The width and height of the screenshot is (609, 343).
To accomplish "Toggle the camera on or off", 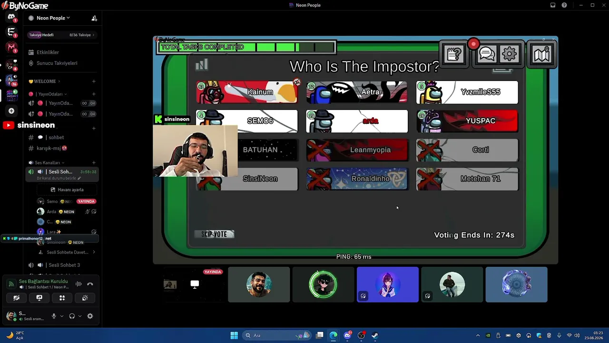I will point(16,298).
